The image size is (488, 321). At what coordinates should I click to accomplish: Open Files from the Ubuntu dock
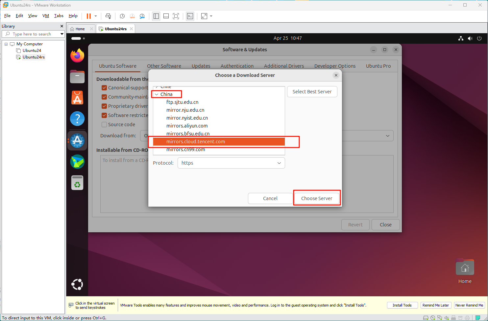click(x=77, y=77)
